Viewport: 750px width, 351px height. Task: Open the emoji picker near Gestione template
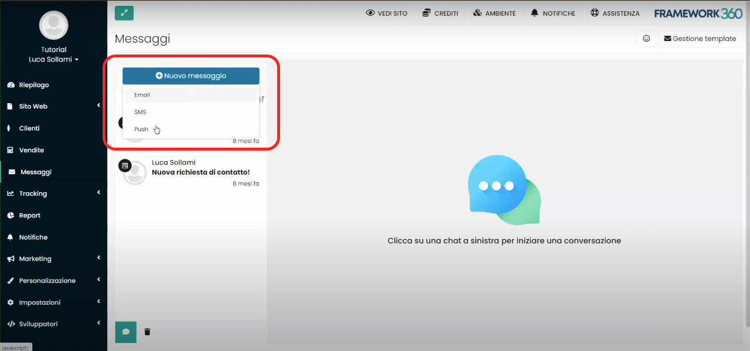[x=646, y=38]
